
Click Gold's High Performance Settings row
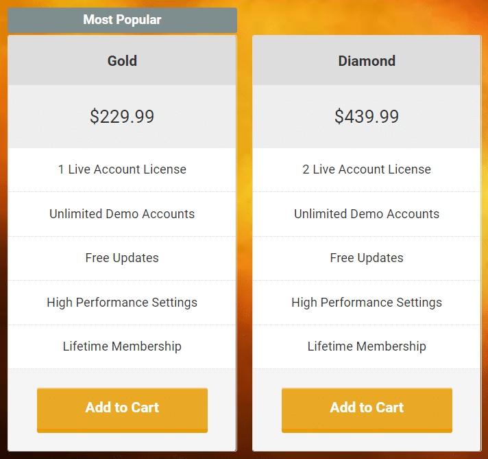pyautogui.click(x=122, y=303)
